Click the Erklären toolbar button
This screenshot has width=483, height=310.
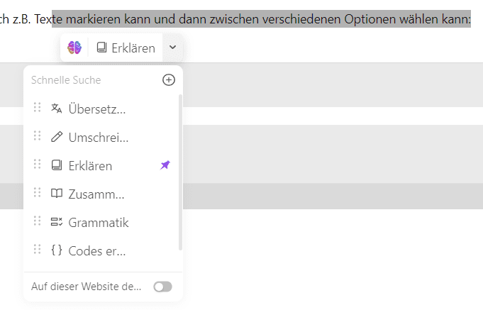tap(126, 48)
